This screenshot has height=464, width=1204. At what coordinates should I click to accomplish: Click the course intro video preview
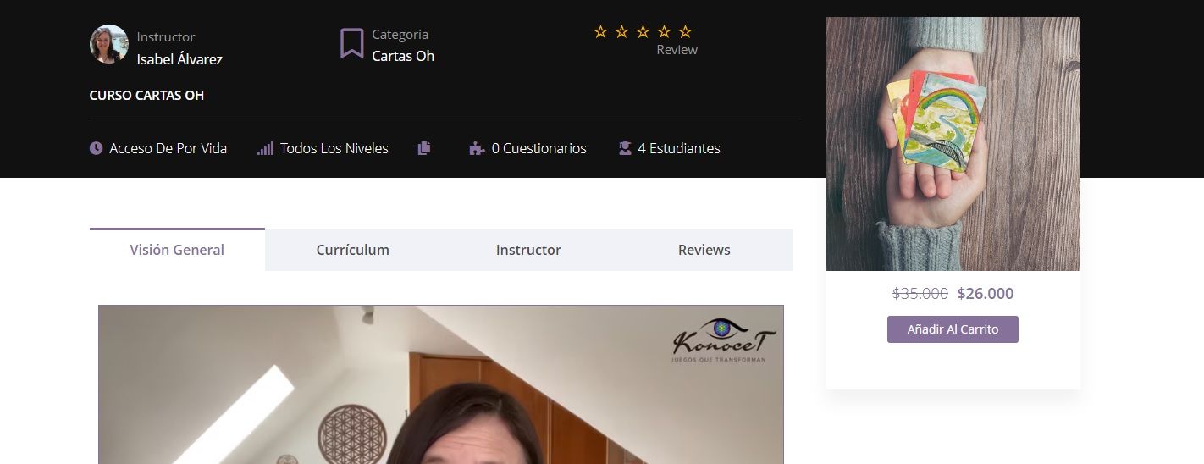point(441,384)
